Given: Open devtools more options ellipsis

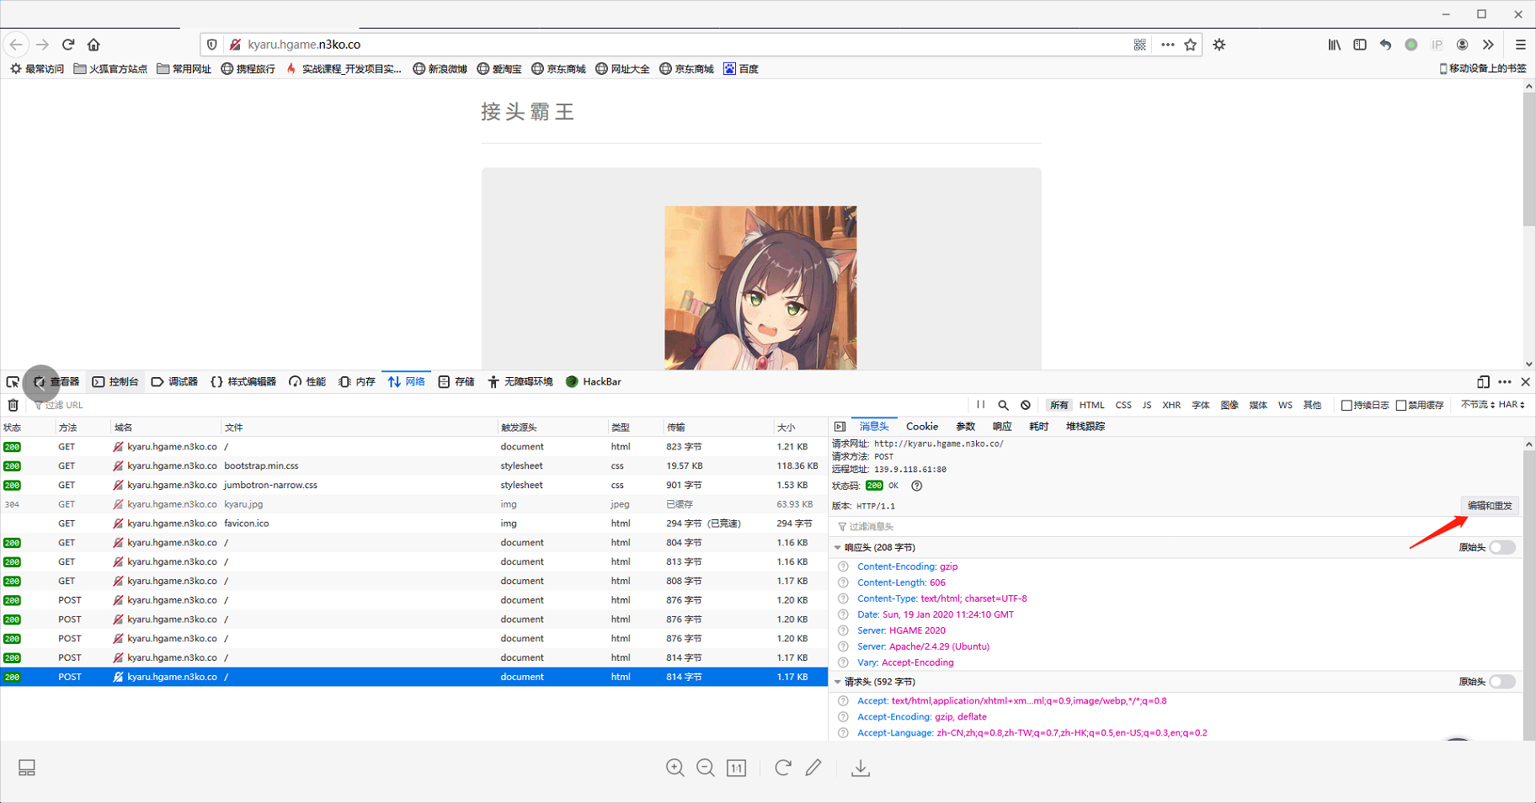Looking at the screenshot, I should (1505, 382).
